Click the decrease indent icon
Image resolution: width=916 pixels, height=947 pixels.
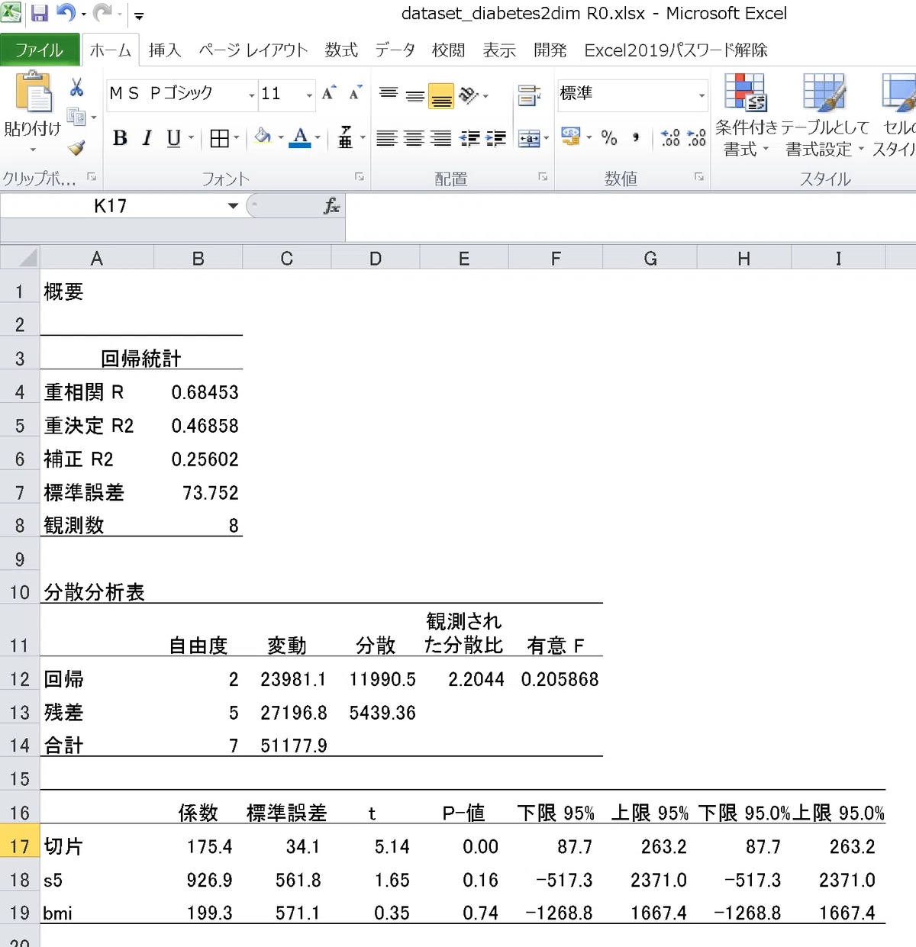coord(469,138)
